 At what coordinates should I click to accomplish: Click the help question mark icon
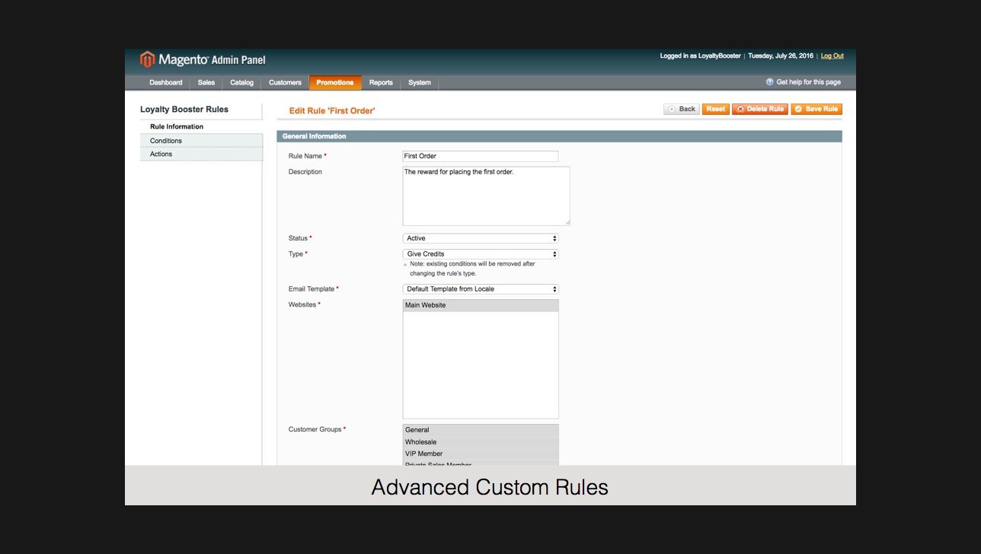(770, 82)
